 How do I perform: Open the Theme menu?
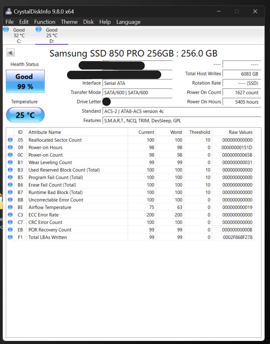pyautogui.click(x=69, y=22)
